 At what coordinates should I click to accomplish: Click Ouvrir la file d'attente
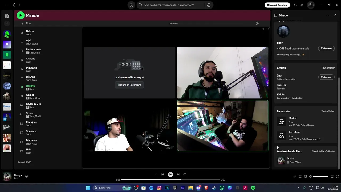(323, 151)
